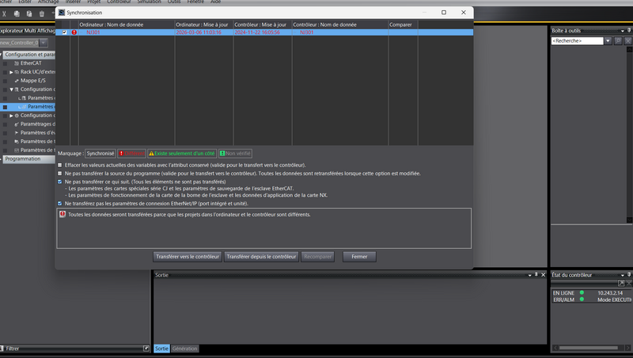This screenshot has width=633, height=358.
Task: Uncheck the EtherNet/IP connection parameters checkbox
Action: [x=60, y=203]
